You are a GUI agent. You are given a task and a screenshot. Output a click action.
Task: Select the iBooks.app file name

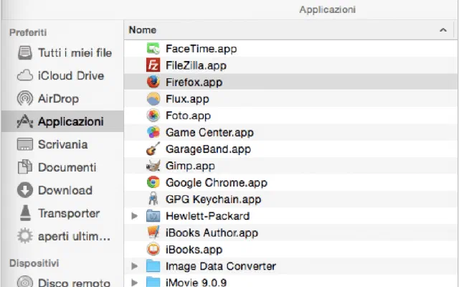click(194, 250)
